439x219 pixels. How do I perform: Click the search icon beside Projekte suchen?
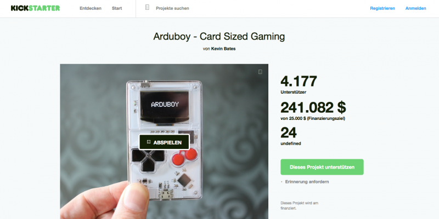[147, 7]
